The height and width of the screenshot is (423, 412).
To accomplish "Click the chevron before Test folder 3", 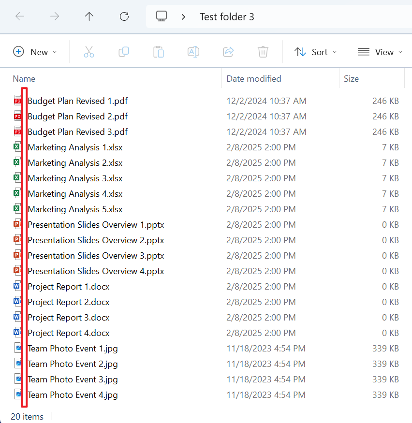I will coord(183,17).
